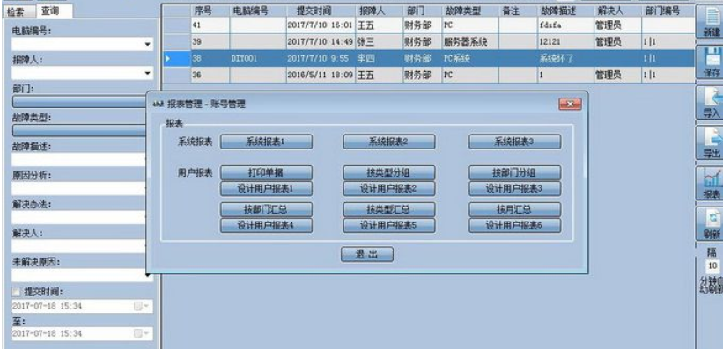Switch to the 检索 tab
This screenshot has width=723, height=349.
[x=18, y=12]
